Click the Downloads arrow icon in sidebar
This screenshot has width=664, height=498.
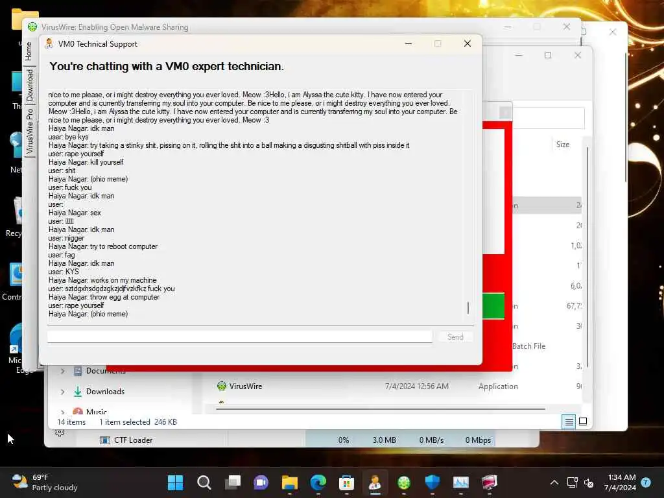coord(78,391)
